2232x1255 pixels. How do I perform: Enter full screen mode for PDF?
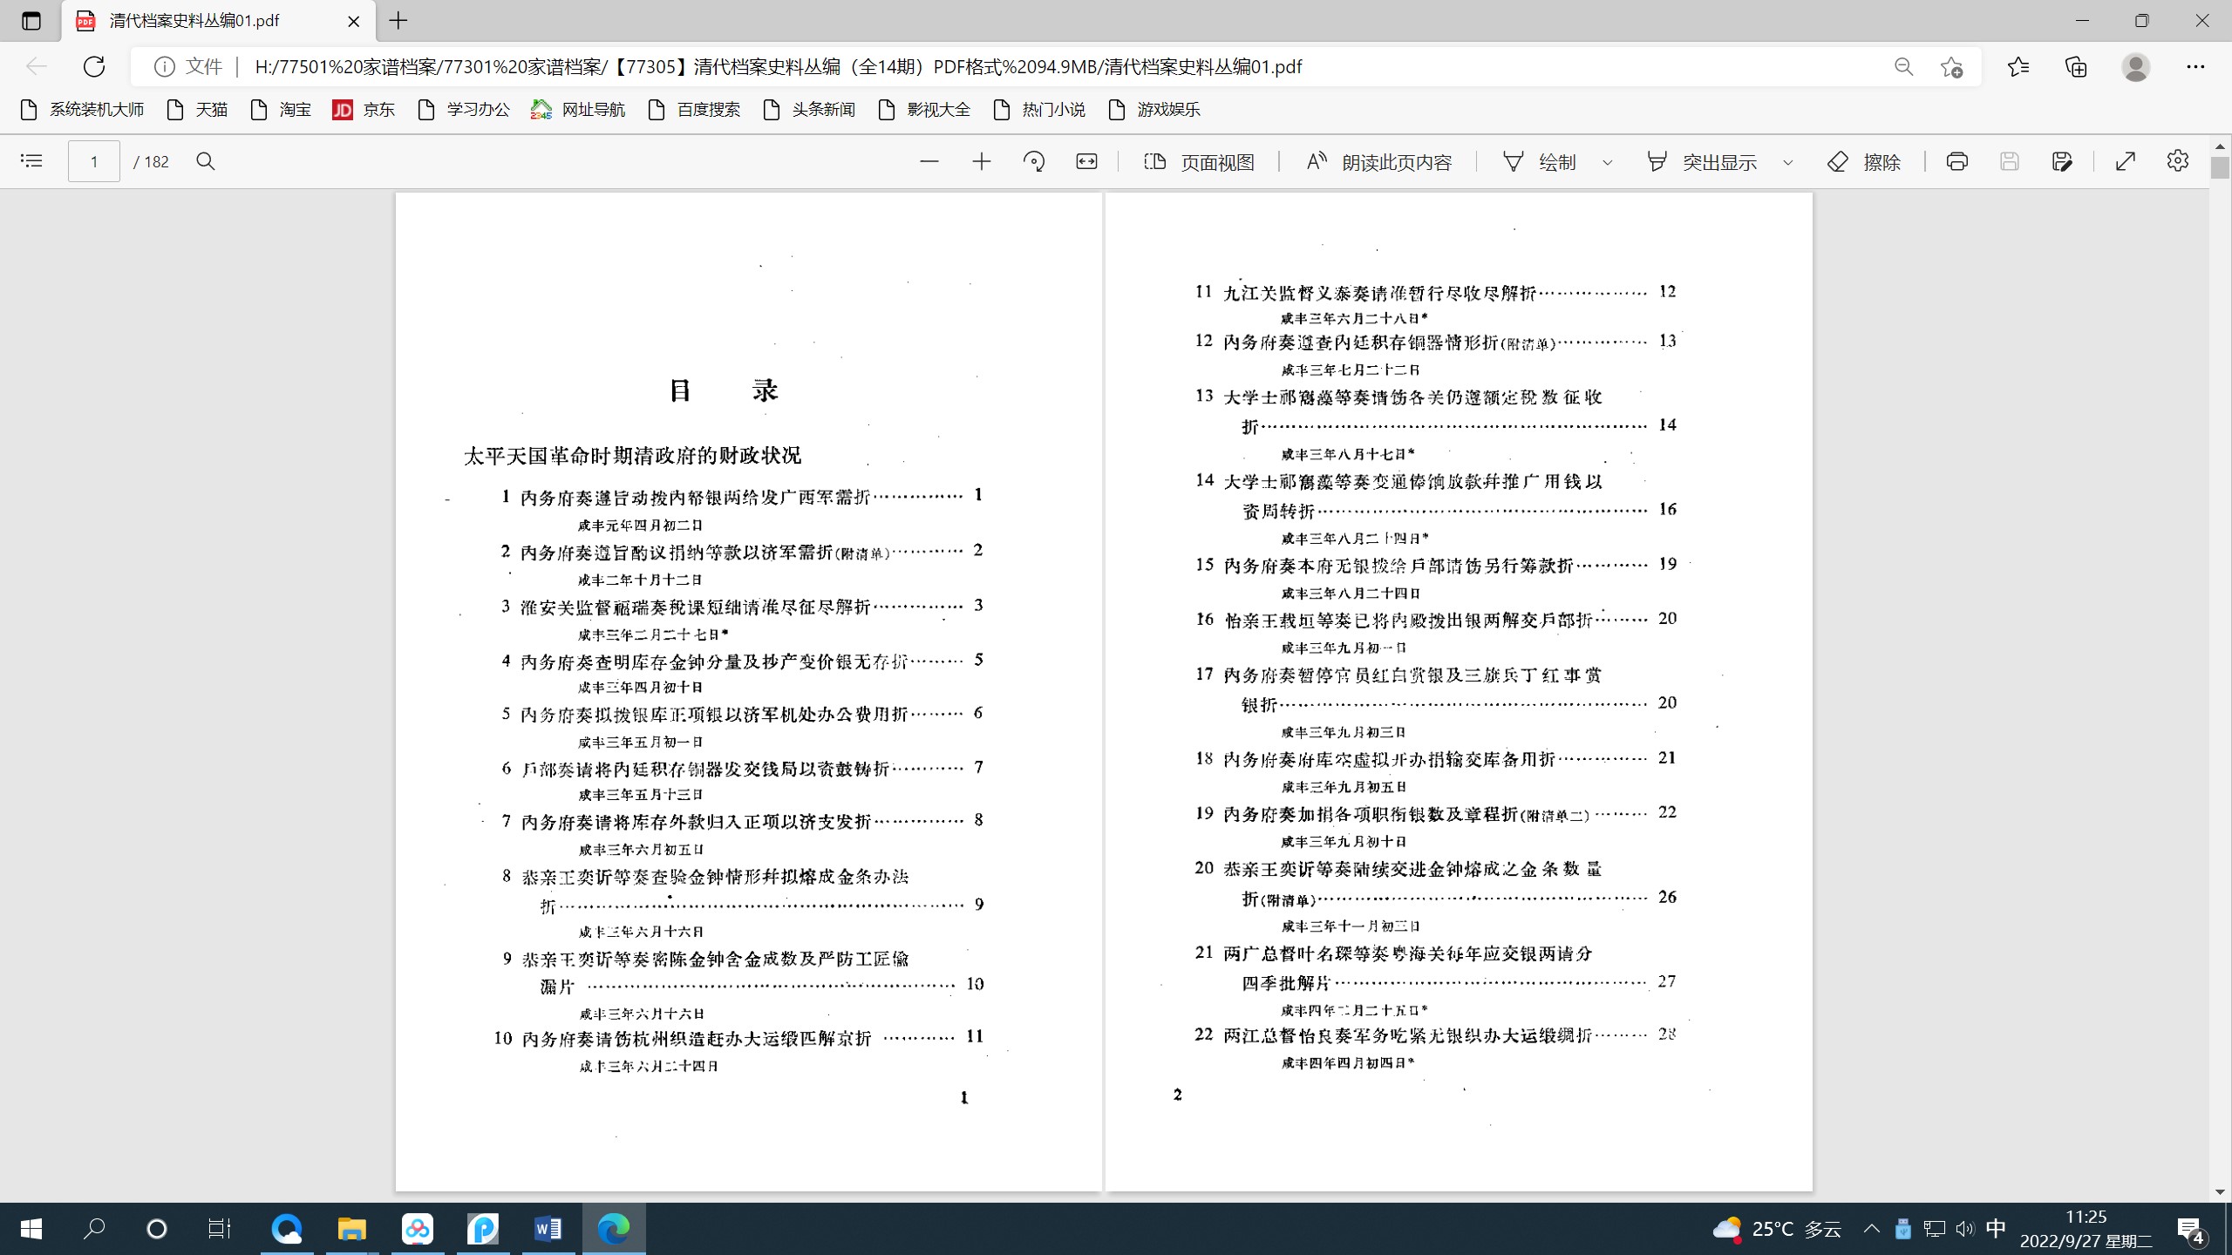point(2126,161)
